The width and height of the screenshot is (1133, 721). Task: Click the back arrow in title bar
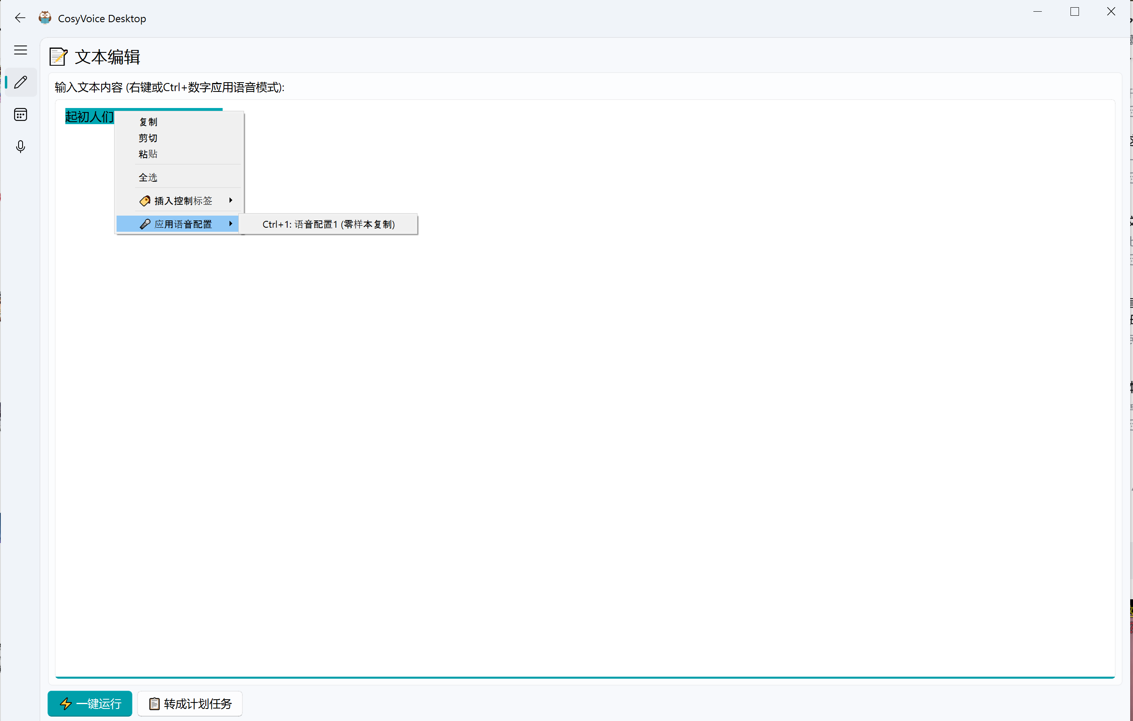pos(20,18)
